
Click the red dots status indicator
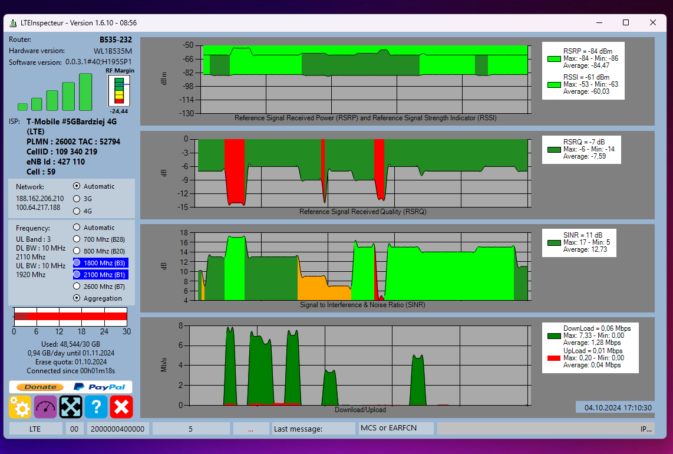[250, 429]
